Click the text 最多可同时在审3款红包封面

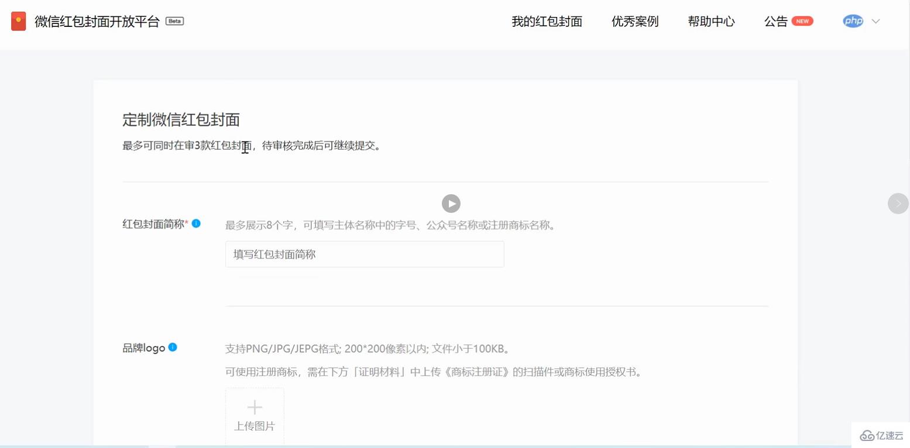click(x=186, y=146)
